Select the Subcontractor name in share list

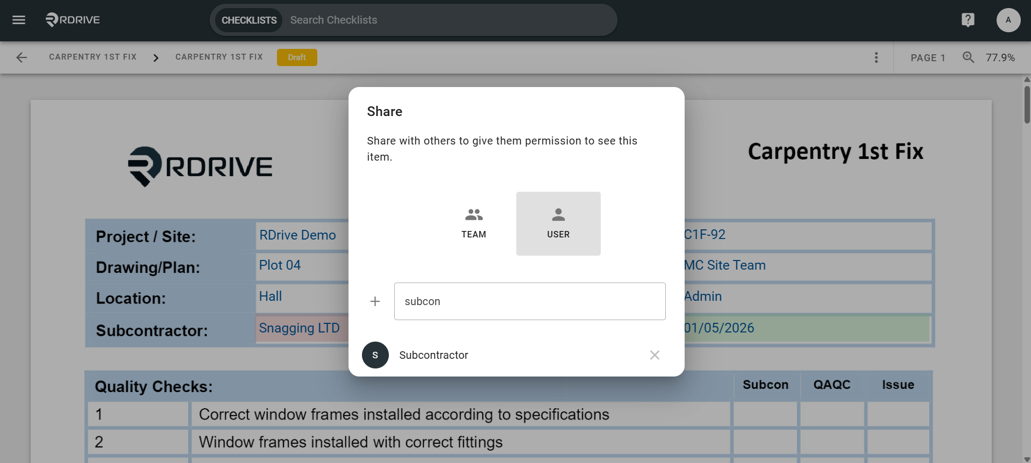[433, 355]
